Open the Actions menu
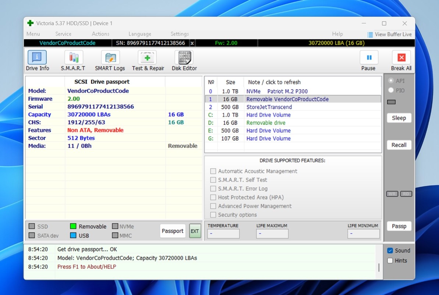Viewport: 439px width, 295px height. click(x=100, y=34)
